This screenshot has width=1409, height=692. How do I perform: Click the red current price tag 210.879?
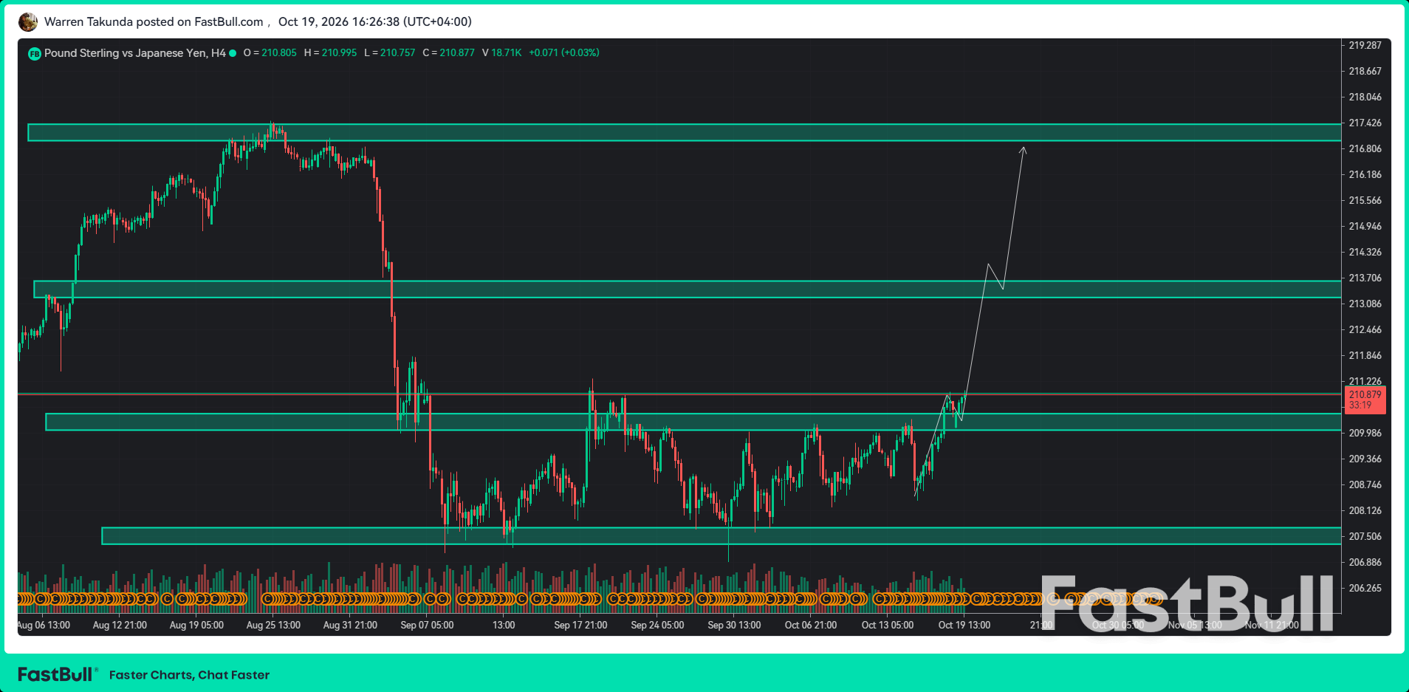(x=1365, y=400)
